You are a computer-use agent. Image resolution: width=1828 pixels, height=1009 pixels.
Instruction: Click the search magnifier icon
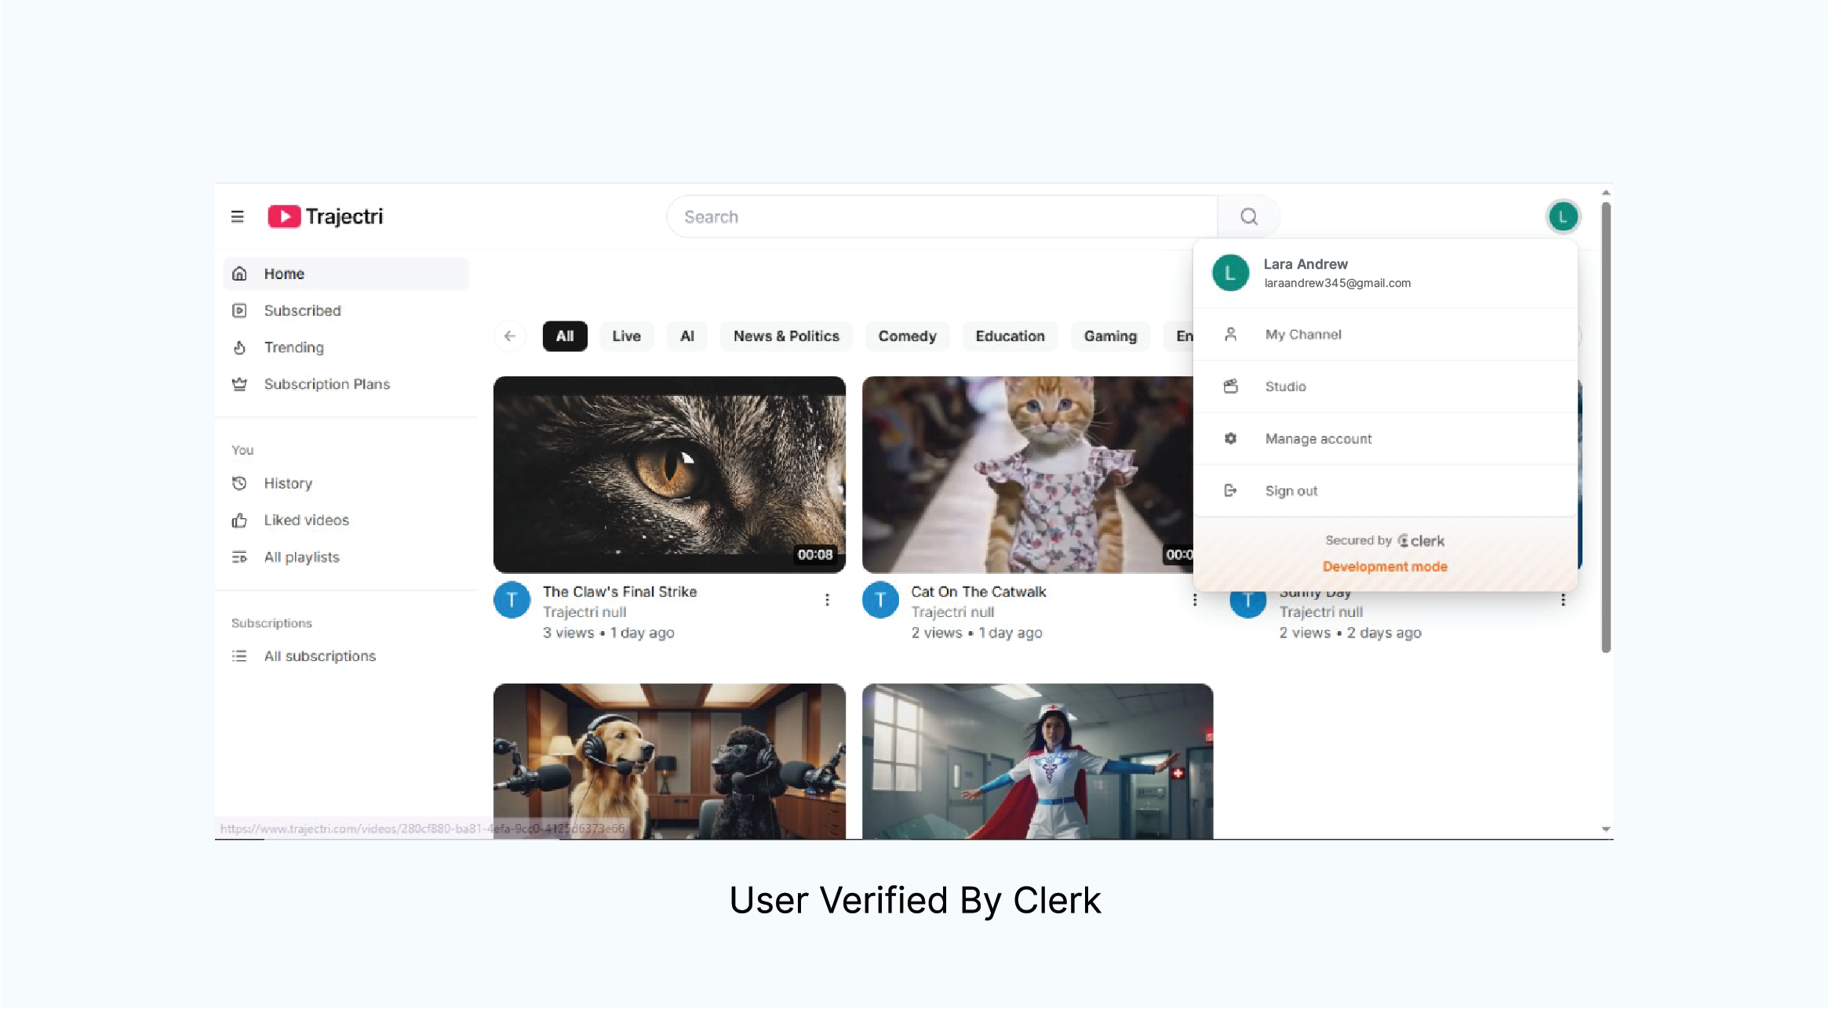click(1248, 216)
